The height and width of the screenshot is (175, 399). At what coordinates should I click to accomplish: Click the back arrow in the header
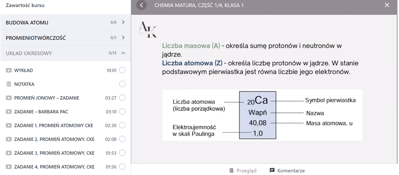click(141, 5)
